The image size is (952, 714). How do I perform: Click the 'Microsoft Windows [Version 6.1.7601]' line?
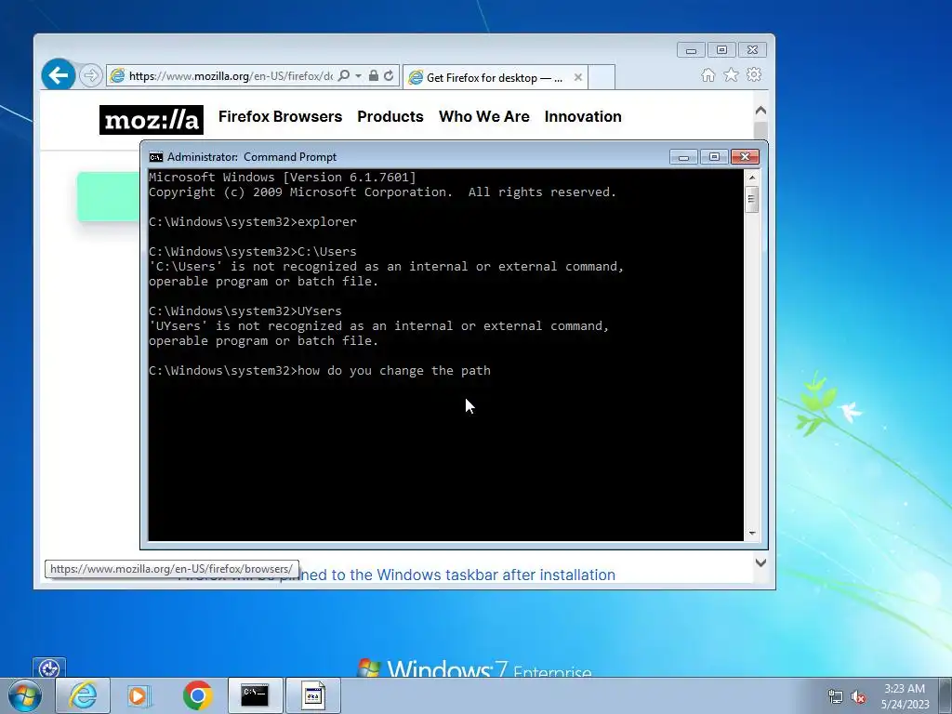click(283, 178)
